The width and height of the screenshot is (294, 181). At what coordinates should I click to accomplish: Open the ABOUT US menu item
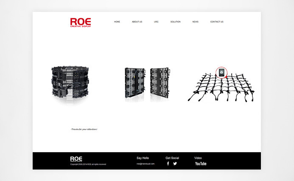coord(137,22)
